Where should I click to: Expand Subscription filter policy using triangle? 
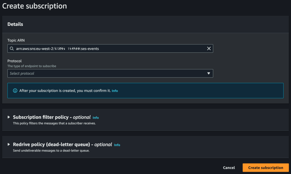[x=9, y=117]
